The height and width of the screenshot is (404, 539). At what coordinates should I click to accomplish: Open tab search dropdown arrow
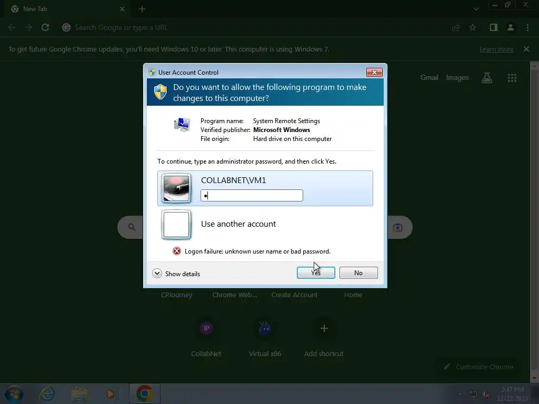pos(476,9)
